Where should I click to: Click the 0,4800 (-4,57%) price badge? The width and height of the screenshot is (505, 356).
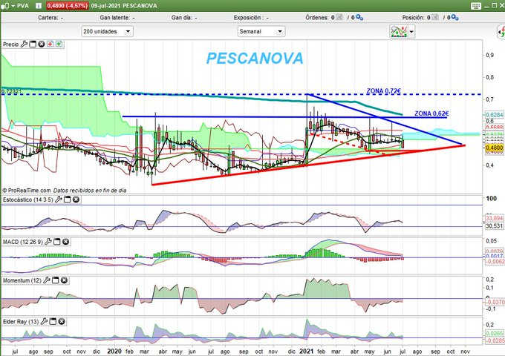coord(67,6)
